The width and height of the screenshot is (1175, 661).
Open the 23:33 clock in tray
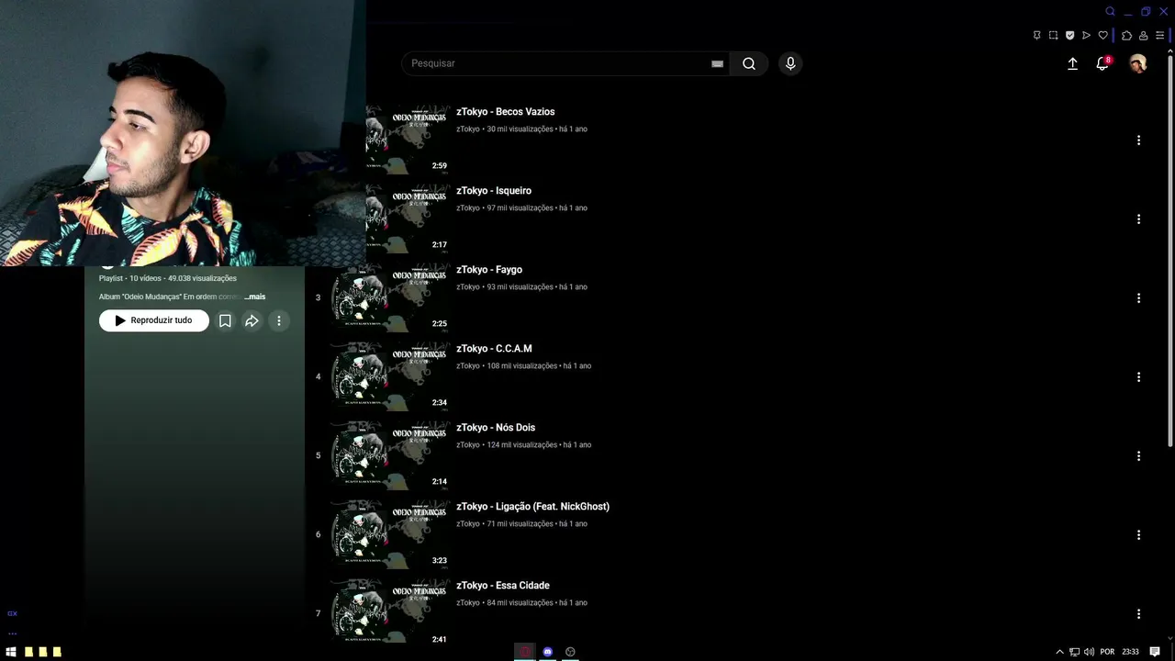click(1130, 652)
